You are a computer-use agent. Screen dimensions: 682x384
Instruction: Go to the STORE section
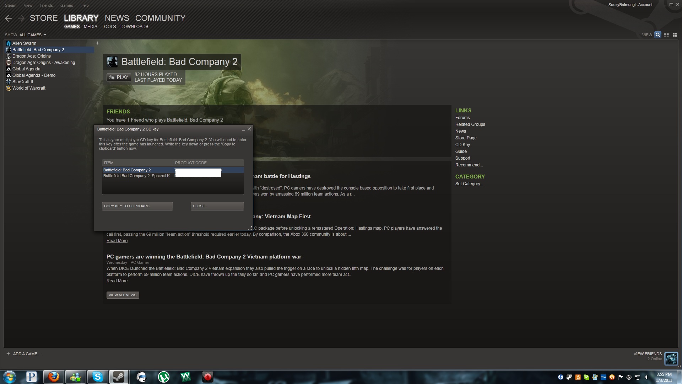tap(44, 18)
